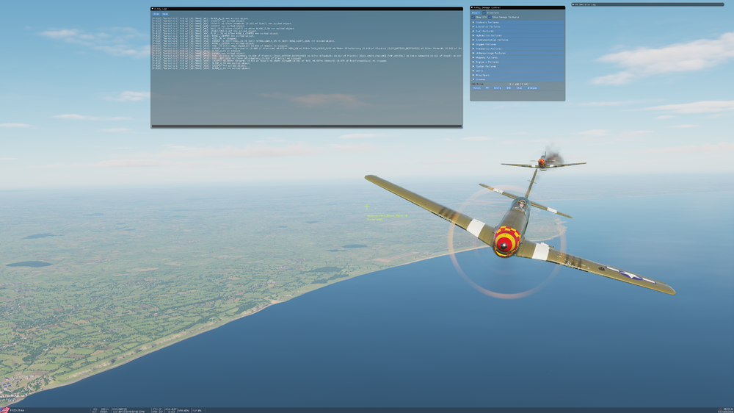
Task: Expand Controls Failures section
Action: 517,23
